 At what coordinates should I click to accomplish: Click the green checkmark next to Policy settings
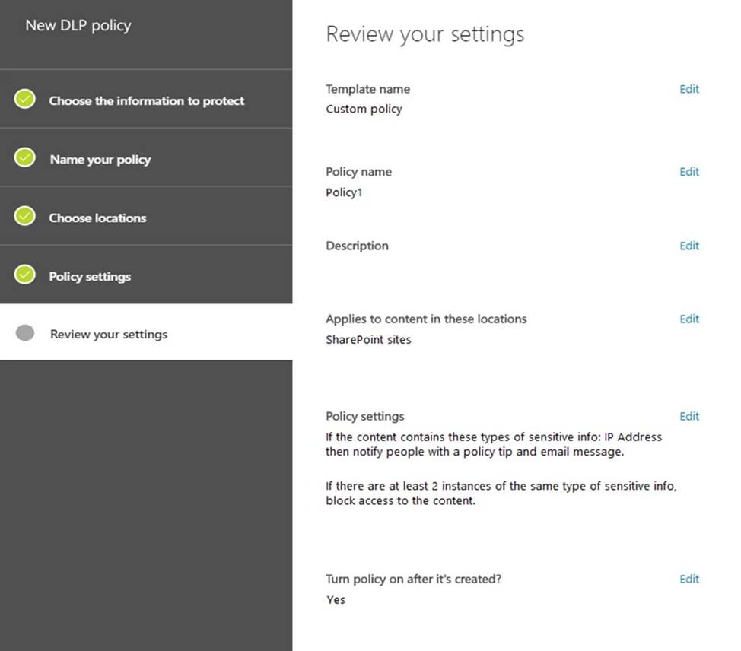coord(25,275)
